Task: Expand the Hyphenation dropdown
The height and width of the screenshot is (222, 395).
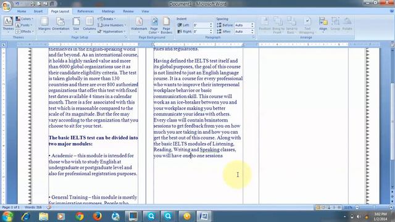Action: pyautogui.click(x=111, y=31)
